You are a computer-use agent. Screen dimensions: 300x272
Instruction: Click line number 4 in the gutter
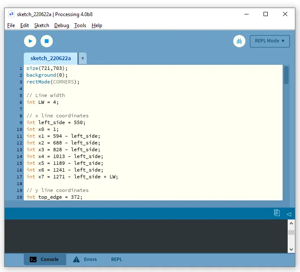[21, 89]
